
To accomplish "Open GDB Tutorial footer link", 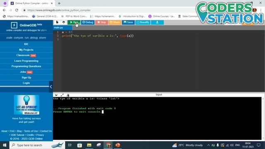I will coord(17,135).
